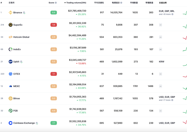This screenshot has width=187, height=132.
Task: Click Bitrue market count 1055
Action: (x=135, y=98)
